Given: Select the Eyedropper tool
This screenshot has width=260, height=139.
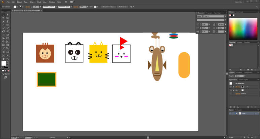Looking at the screenshot, I should click(x=3, y=48).
